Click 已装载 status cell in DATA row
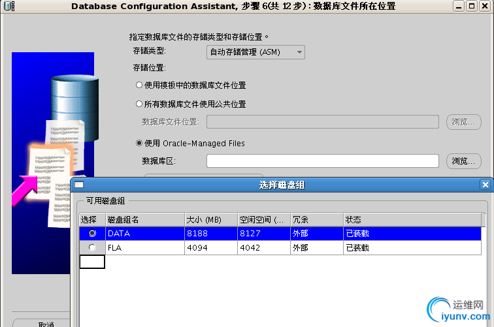Viewport: 494px width, 327px height. tap(412, 234)
